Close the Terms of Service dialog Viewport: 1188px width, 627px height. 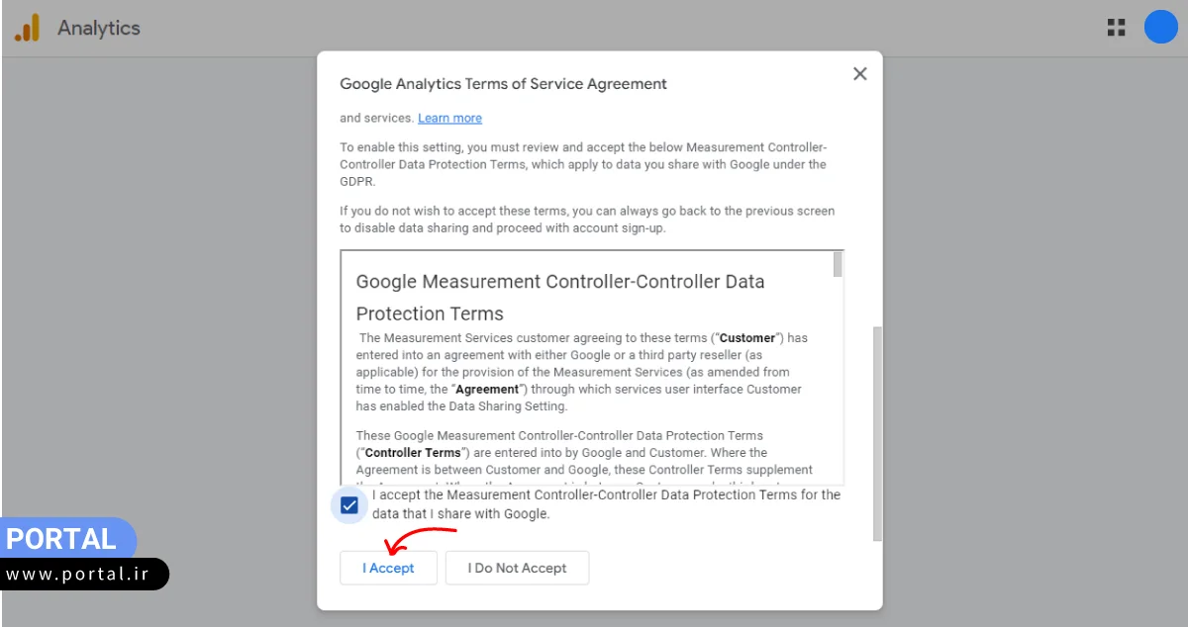[x=859, y=74]
